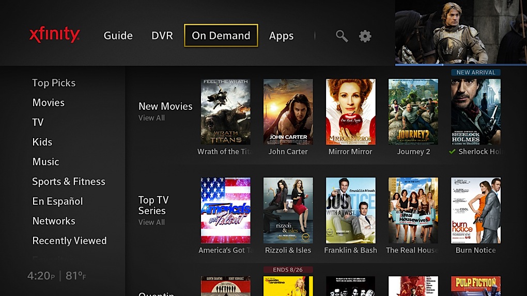Click the 4:20P clock display
The height and width of the screenshot is (296, 527).
click(41, 276)
